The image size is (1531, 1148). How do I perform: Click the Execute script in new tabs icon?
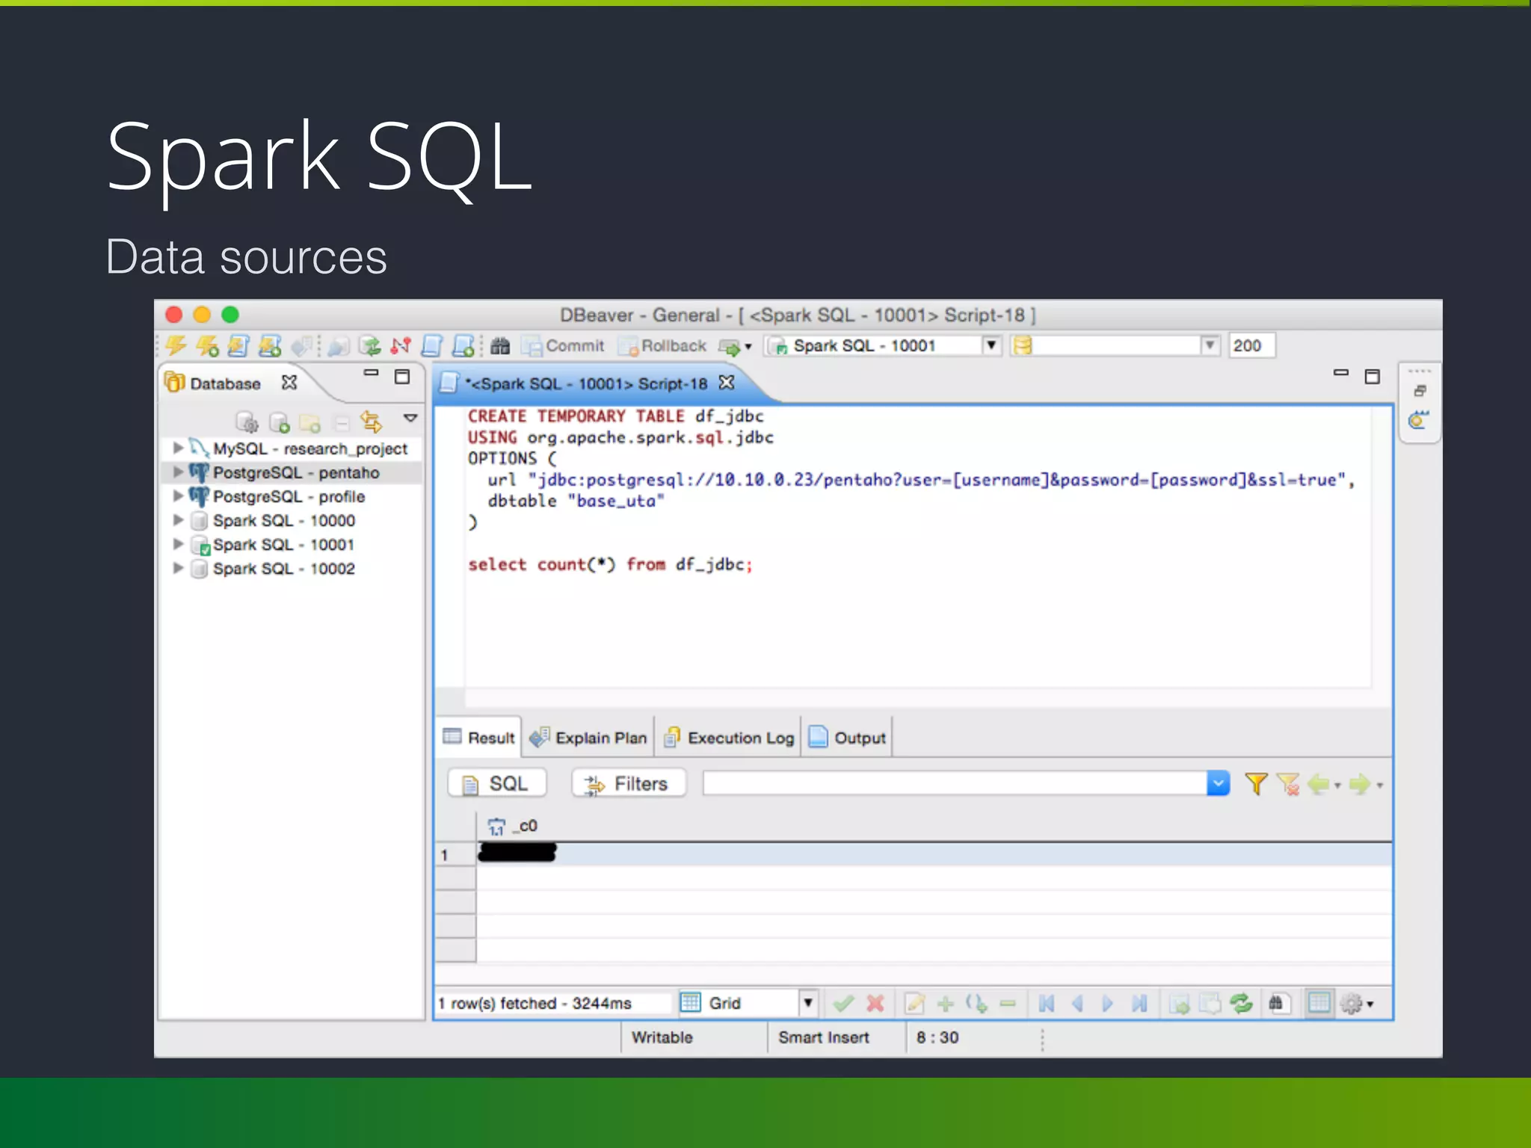click(269, 345)
